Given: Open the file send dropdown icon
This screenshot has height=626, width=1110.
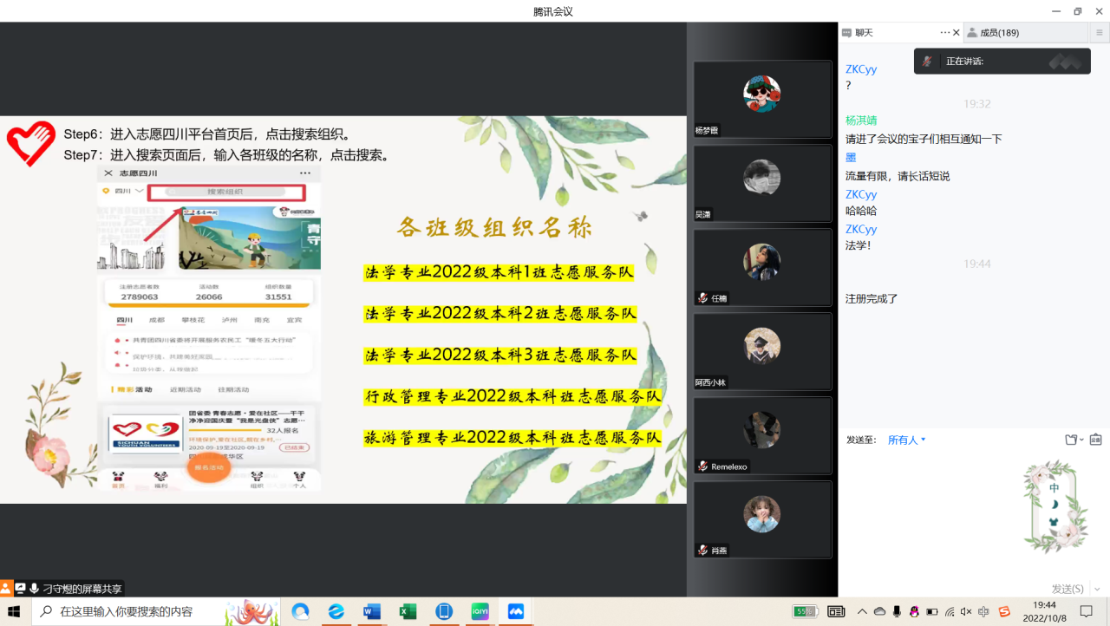Looking at the screenshot, I should tap(1074, 440).
